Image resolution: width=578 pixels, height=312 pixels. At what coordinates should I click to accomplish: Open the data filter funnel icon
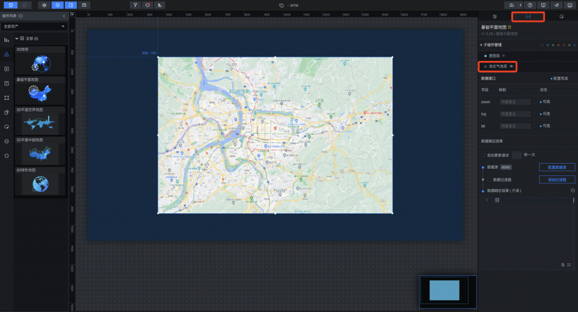(x=135, y=5)
